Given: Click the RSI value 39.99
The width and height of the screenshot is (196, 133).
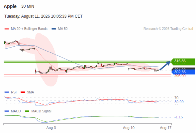Looking at the screenshot, I should tap(179, 102).
